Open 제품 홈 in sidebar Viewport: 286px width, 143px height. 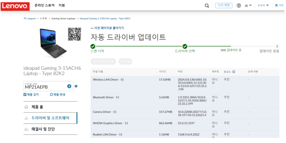50,107
